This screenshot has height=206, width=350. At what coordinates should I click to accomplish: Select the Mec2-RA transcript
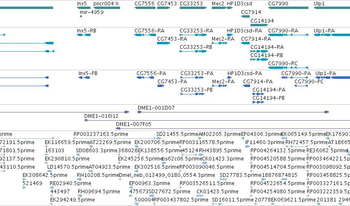pos(220,43)
